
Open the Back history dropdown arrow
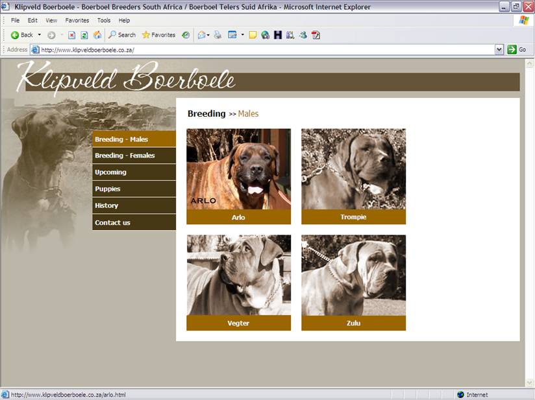(39, 35)
